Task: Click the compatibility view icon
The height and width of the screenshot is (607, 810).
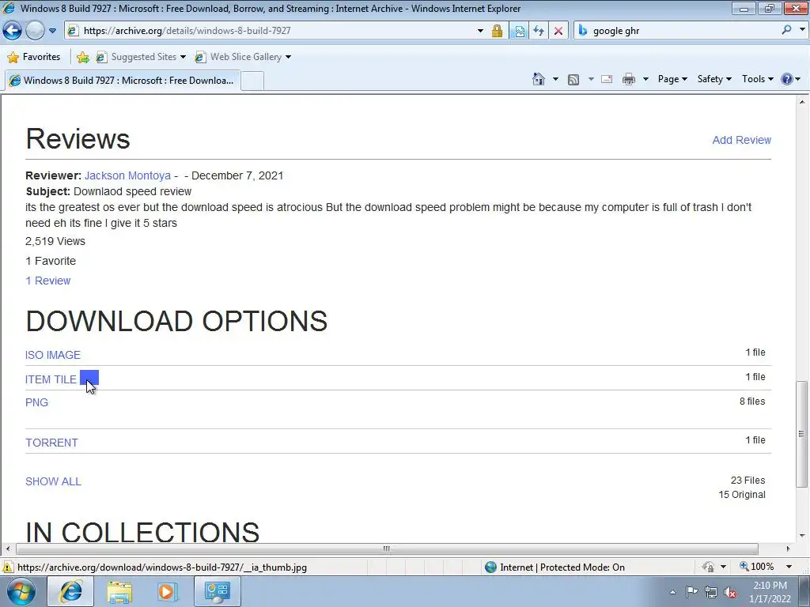Action: point(519,31)
